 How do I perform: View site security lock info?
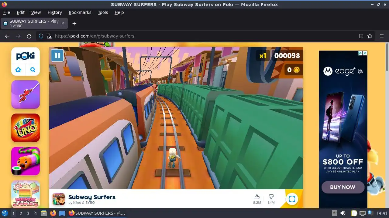click(x=49, y=36)
